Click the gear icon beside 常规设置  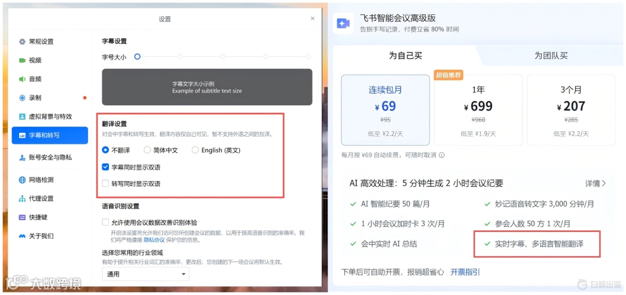coord(23,42)
